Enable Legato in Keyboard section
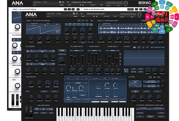 click(43, 113)
